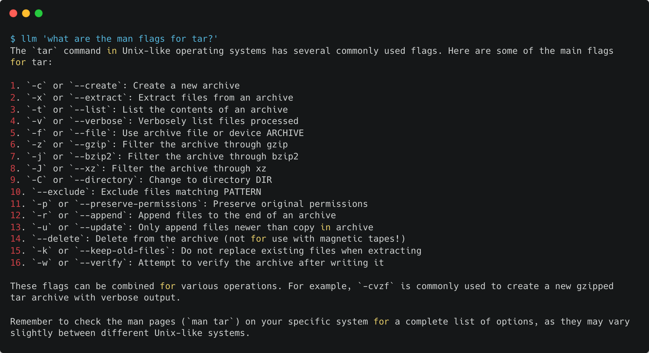The image size is (649, 353).
Task: Click the `man tar` reference text
Action: click(x=210, y=322)
